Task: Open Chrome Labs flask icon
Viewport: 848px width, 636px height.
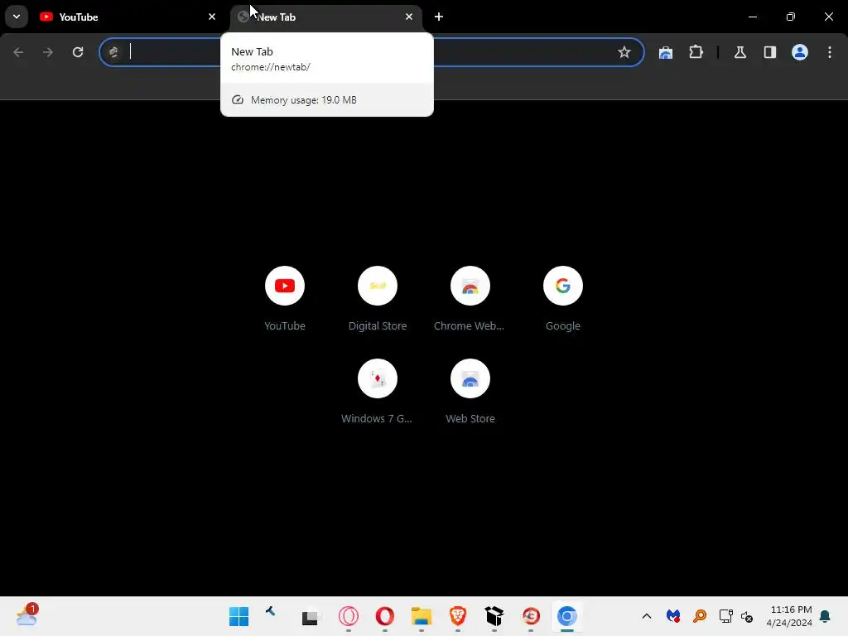Action: pos(740,52)
